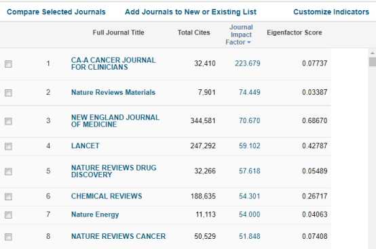The width and height of the screenshot is (376, 249).
Task: Click impact factor value 54.000
Action: coord(249,214)
